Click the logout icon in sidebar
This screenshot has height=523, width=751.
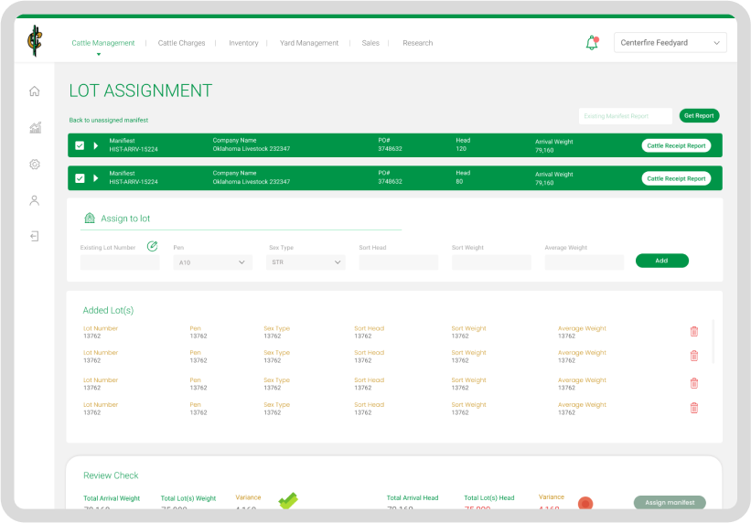pos(34,236)
